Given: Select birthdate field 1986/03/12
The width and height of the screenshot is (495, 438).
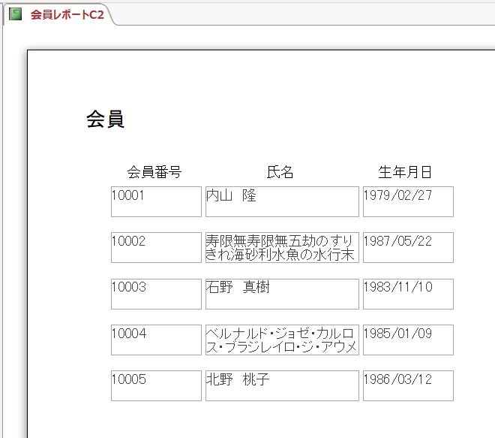Looking at the screenshot, I should [x=408, y=386].
